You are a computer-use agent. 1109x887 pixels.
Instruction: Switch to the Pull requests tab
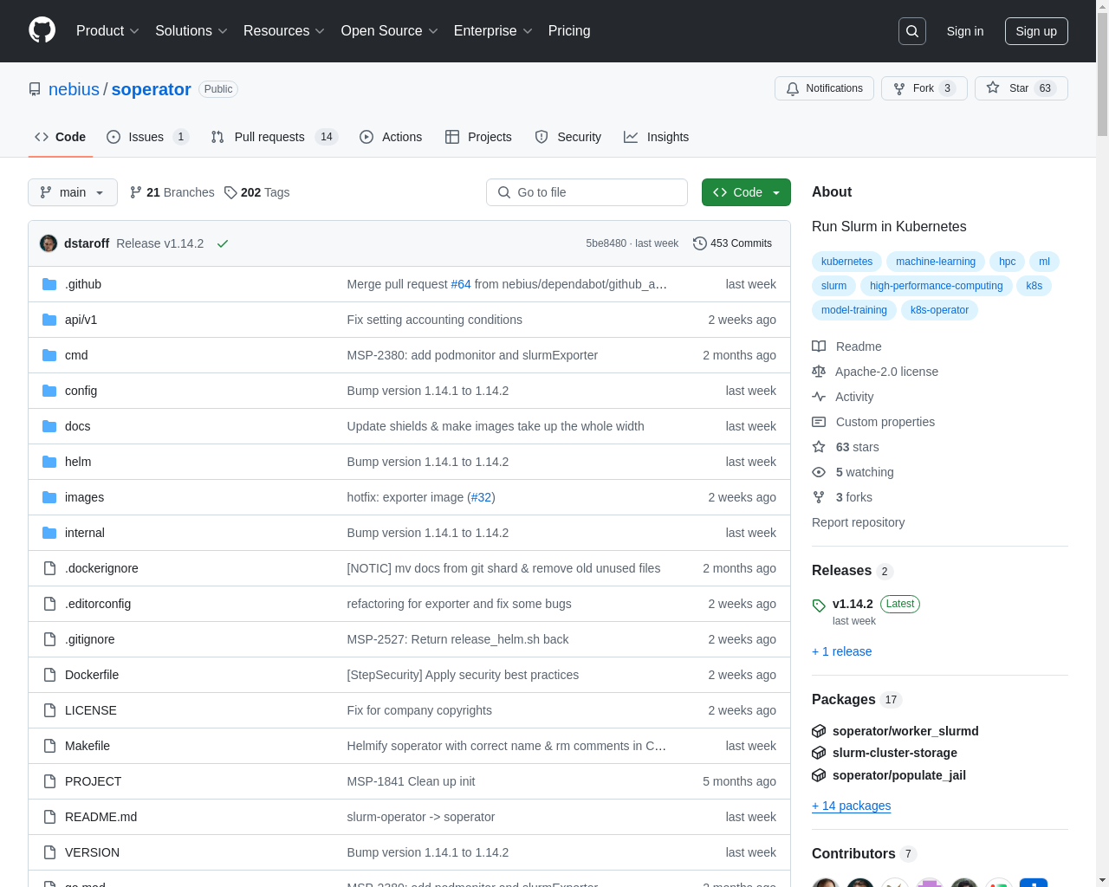(274, 137)
